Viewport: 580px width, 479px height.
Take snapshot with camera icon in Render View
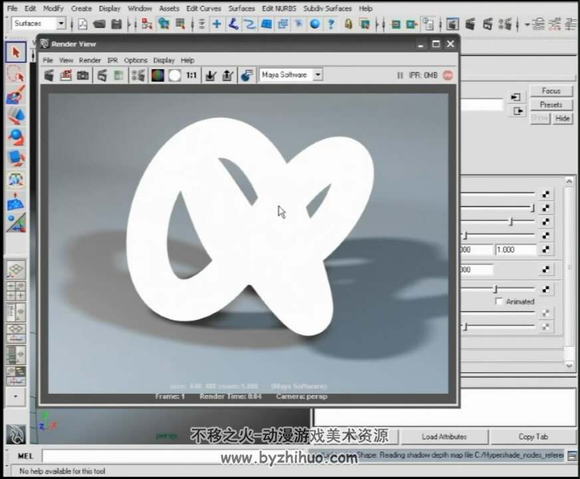pos(82,75)
